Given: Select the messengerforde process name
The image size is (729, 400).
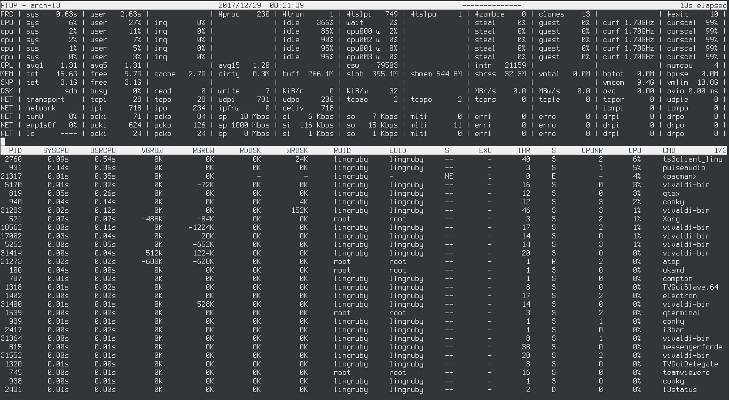Looking at the screenshot, I should point(692,347).
